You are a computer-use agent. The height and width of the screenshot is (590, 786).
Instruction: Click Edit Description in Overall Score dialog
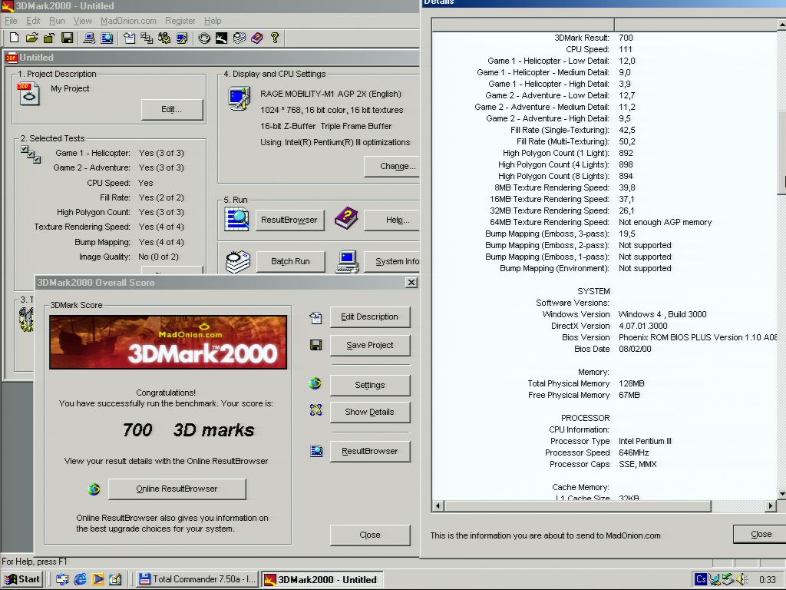click(369, 317)
